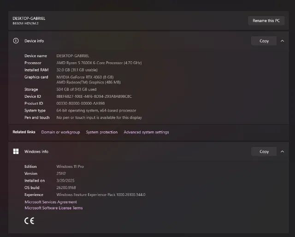Image resolution: width=295 pixels, height=237 pixels.
Task: Click the Windows logo icon
Action: (16, 151)
